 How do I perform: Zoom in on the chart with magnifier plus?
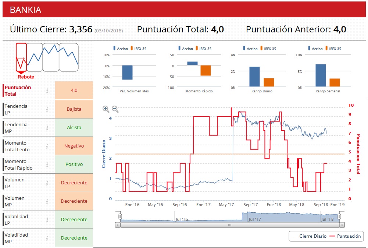(106, 109)
